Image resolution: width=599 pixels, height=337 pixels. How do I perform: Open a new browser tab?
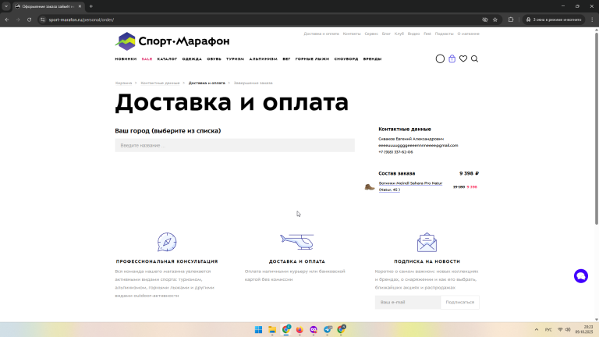coord(91,6)
